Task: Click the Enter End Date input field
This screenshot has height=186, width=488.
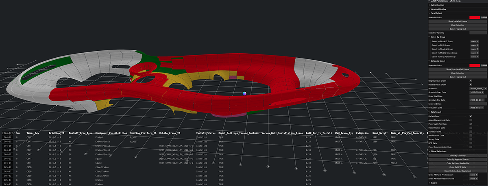Action: tap(478, 104)
